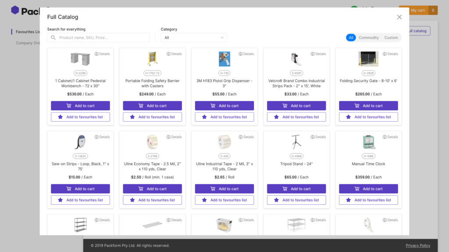Add 3M H183 Pistol Grip Dispenser to cart
Image resolution: width=449 pixels, height=252 pixels.
click(224, 106)
